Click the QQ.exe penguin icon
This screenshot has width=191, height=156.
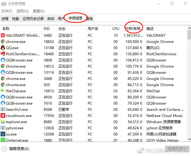click(x=3, y=48)
